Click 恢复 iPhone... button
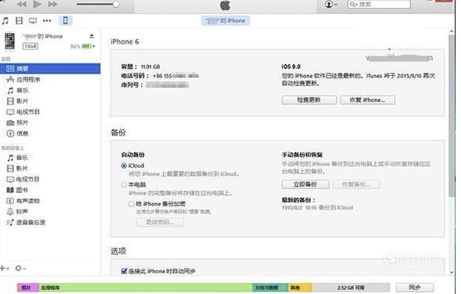The width and height of the screenshot is (461, 294). (367, 100)
